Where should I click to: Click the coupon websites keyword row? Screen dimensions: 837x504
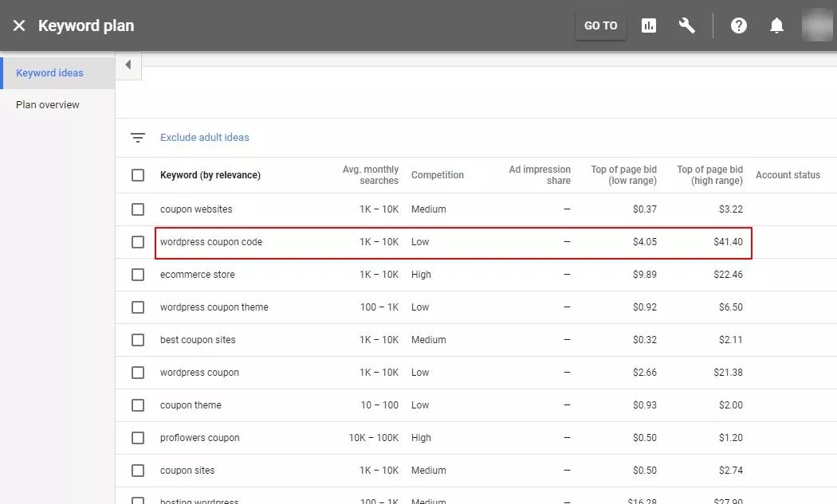pos(476,209)
